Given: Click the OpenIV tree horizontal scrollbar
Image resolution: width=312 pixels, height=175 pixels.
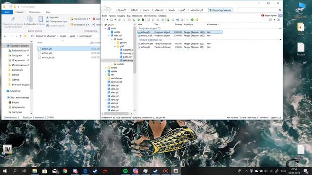Looking at the screenshot, I should pos(117,114).
